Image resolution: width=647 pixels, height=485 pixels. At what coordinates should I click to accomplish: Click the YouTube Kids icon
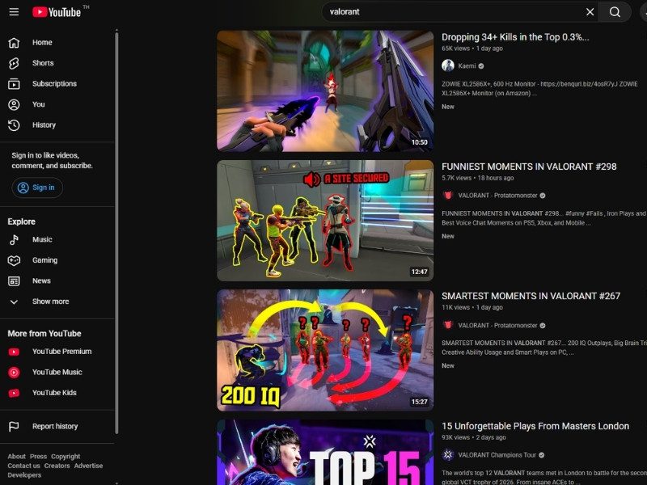pyautogui.click(x=14, y=393)
